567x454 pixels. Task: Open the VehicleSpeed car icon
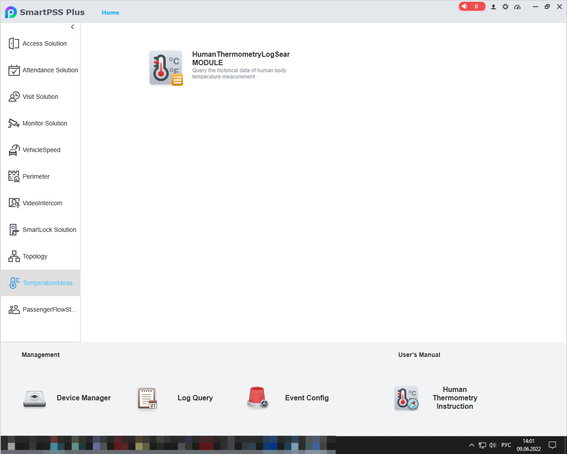point(14,150)
